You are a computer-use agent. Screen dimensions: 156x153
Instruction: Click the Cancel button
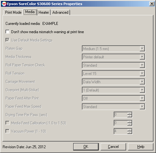(x=113, y=147)
